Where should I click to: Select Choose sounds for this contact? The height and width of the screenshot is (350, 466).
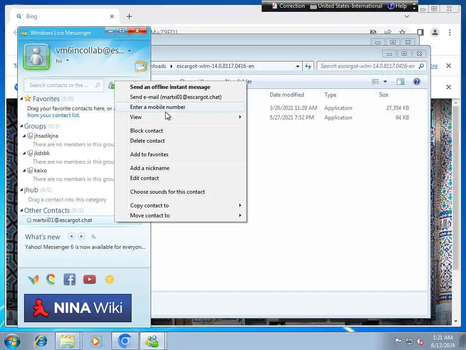(x=180, y=192)
